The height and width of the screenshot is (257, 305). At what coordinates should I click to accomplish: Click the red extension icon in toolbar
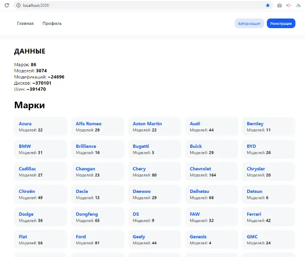289,5
